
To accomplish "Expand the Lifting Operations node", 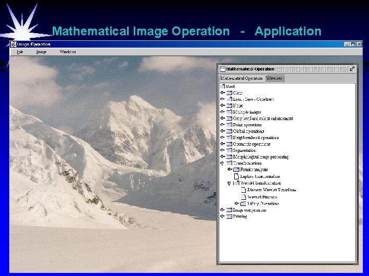I will [237, 203].
